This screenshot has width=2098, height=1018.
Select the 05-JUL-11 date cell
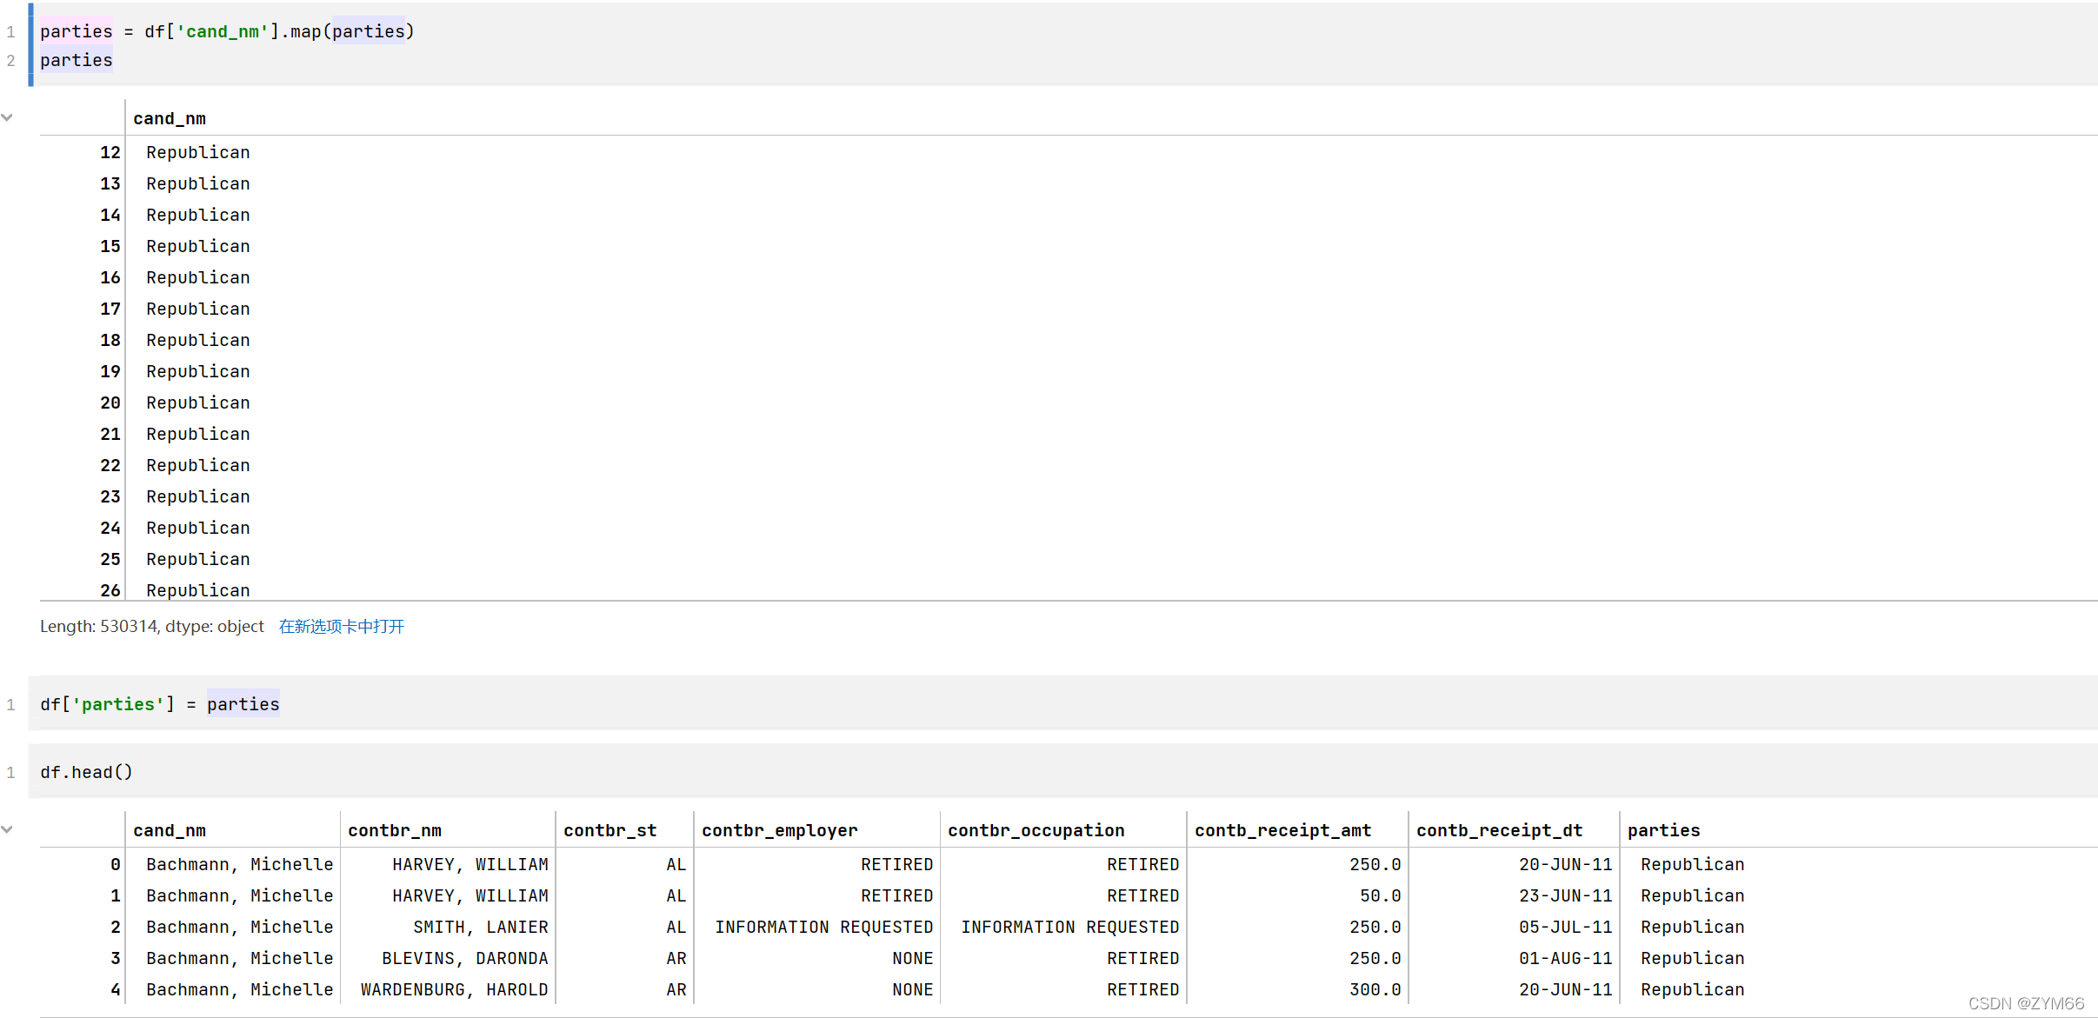[x=1565, y=927]
